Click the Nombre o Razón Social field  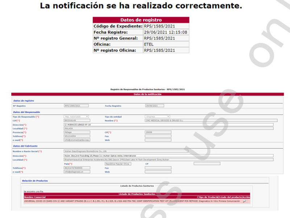click(x=126, y=151)
